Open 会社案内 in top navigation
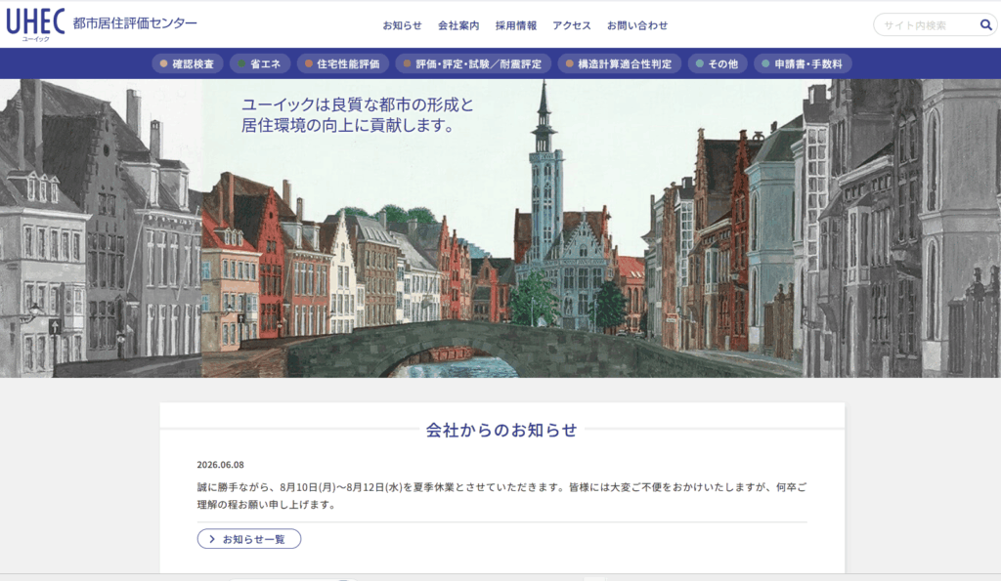This screenshot has width=1001, height=581. (458, 25)
